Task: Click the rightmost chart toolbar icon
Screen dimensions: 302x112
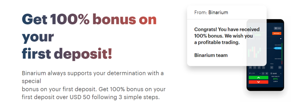Action: (x=280, y=67)
